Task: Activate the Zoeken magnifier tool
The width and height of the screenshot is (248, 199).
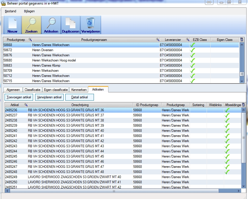Action: click(31, 25)
